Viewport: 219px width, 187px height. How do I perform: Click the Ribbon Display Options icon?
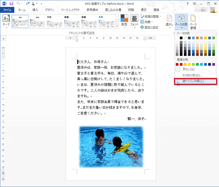click(x=194, y=3)
